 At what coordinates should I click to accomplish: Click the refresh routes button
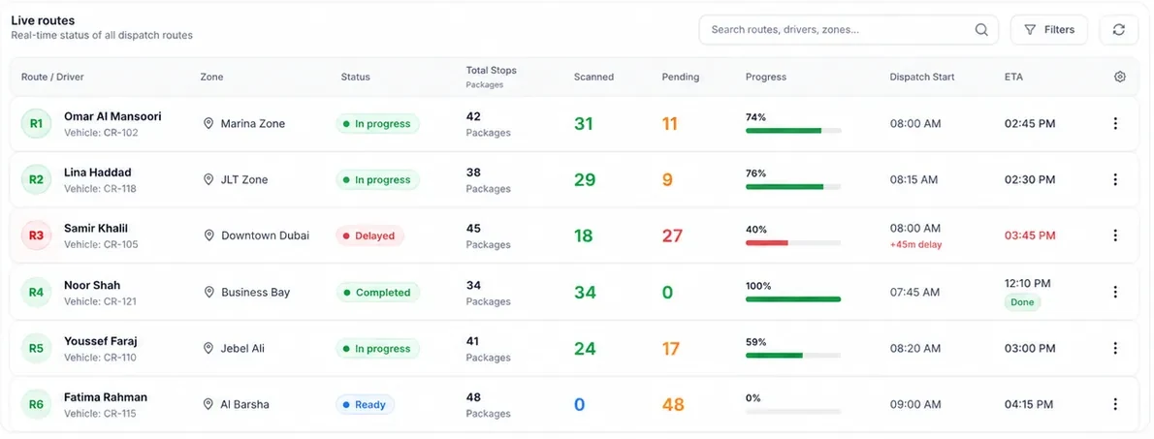coord(1119,30)
